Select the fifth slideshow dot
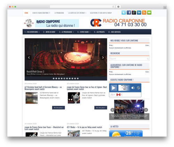 point(64,79)
